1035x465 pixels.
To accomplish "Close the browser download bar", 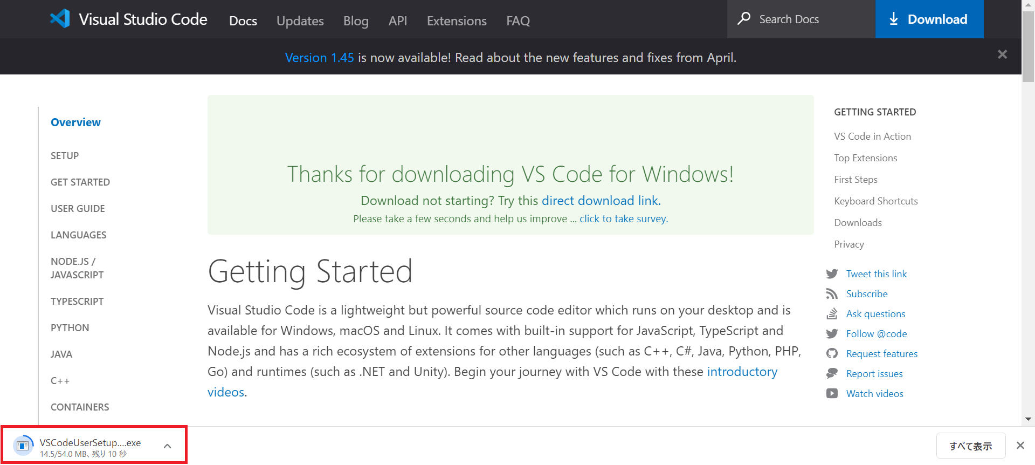I will pyautogui.click(x=1020, y=446).
